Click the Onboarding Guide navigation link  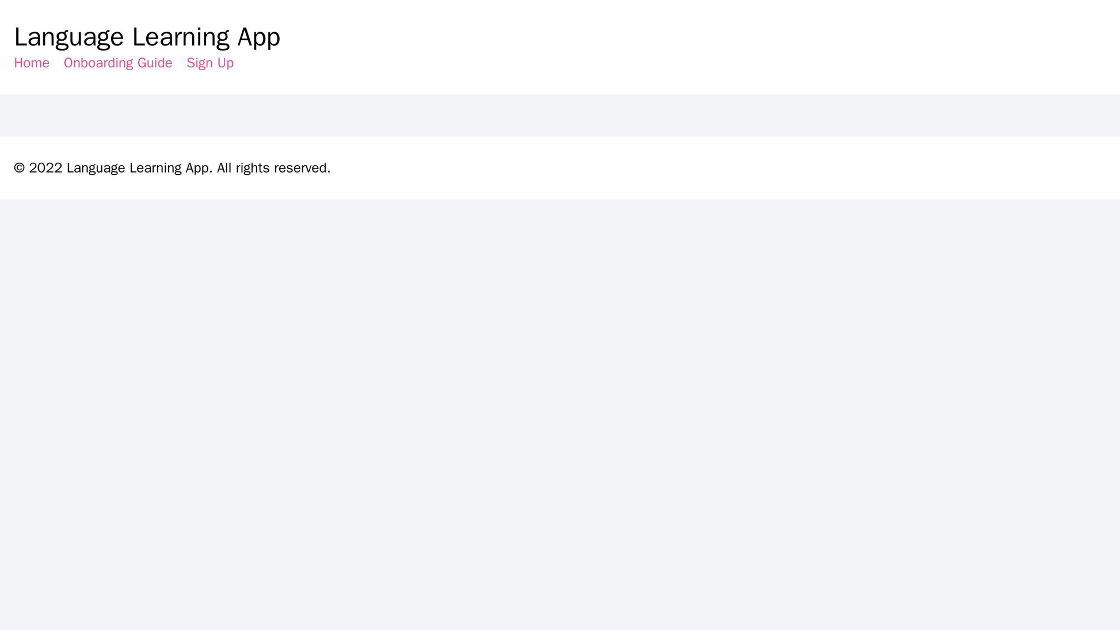point(119,62)
